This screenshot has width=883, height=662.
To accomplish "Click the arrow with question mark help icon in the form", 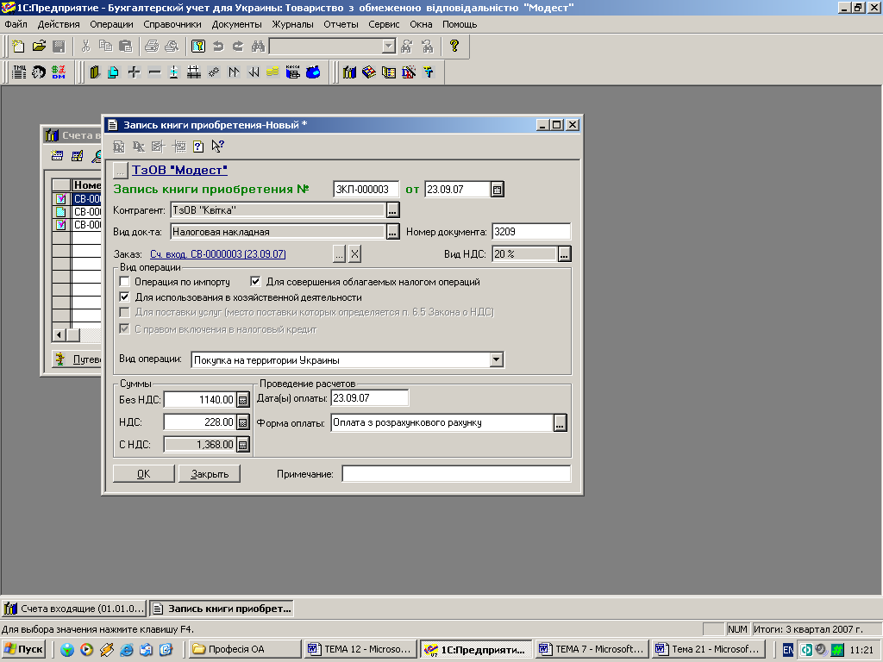I will pos(217,147).
